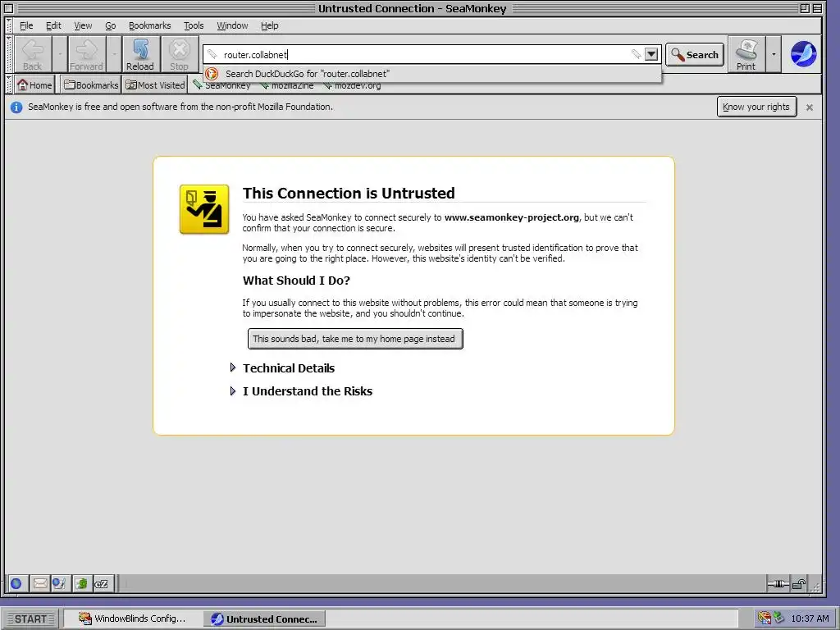Click the Forward navigation button
840x630 pixels.
click(86, 54)
